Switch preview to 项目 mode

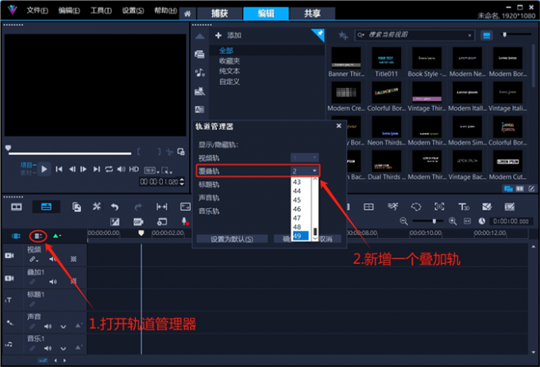26,165
